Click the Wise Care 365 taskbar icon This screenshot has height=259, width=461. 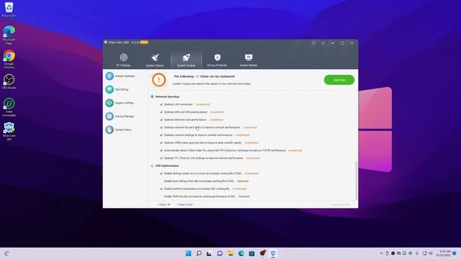coord(273,253)
